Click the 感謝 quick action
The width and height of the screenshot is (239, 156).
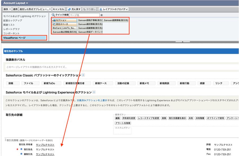point(204,83)
